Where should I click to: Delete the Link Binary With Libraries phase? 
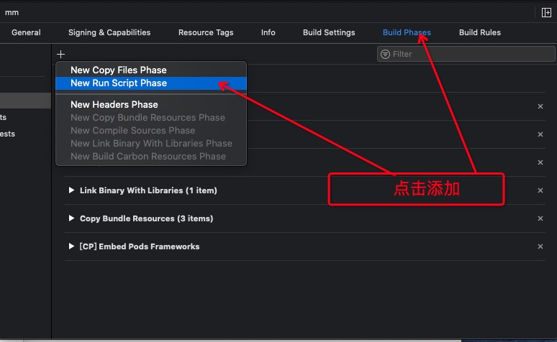[540, 190]
